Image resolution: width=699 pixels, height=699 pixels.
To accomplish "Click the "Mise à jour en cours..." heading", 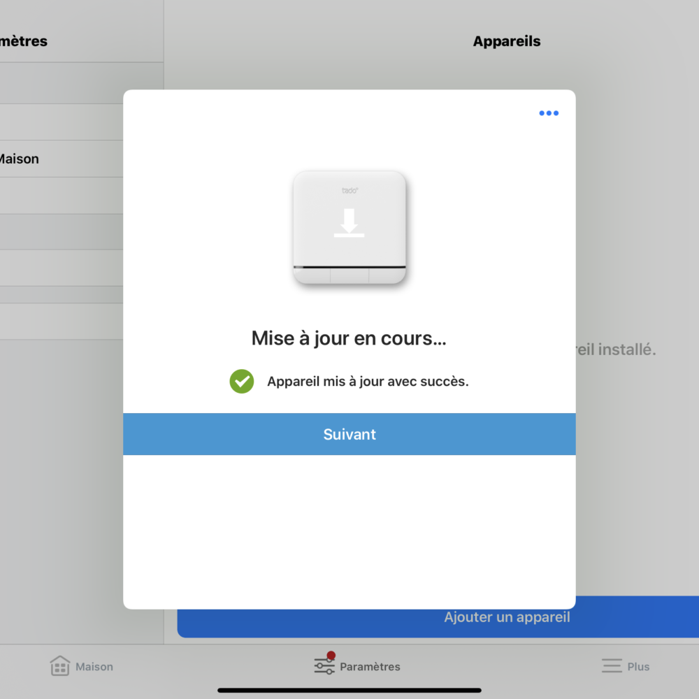I will pyautogui.click(x=349, y=338).
